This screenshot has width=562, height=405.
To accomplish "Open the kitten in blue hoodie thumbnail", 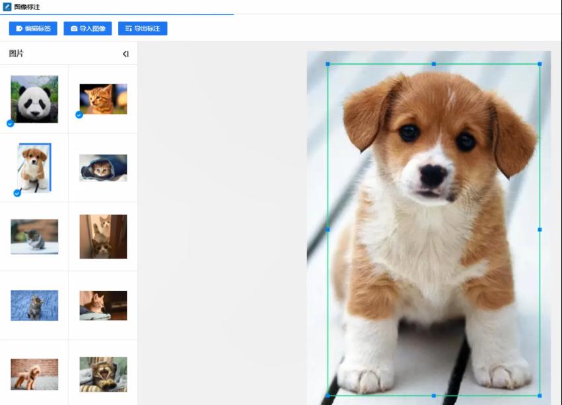I will tap(103, 168).
